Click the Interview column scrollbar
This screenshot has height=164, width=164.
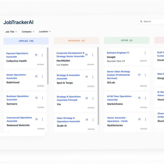(x=98, y=86)
